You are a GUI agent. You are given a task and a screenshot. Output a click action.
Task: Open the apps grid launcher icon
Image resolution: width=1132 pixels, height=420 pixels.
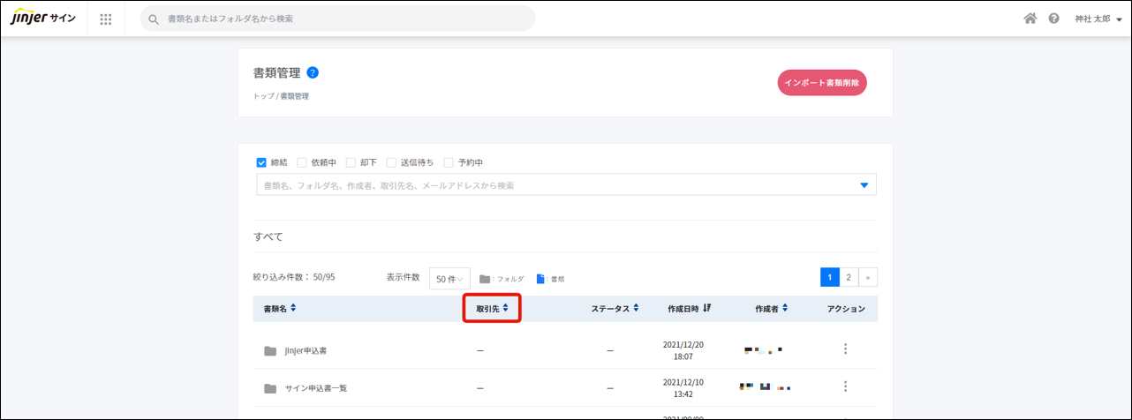coord(106,19)
